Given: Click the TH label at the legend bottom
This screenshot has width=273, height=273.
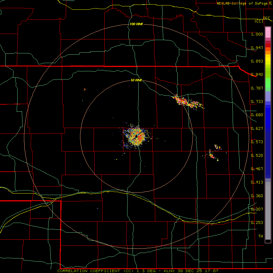Looking at the screenshot, I should 261,236.
